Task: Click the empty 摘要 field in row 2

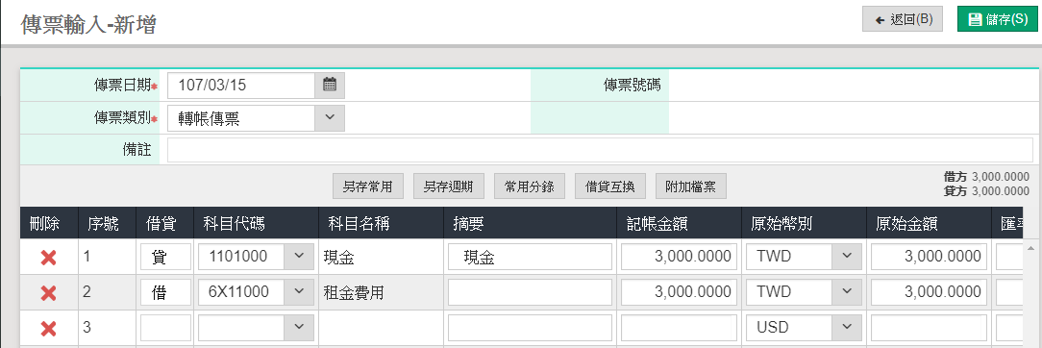Action: click(x=530, y=291)
